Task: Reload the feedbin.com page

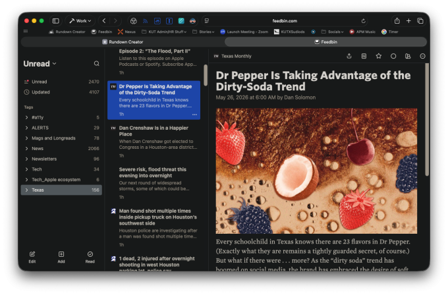Action: click(363, 21)
